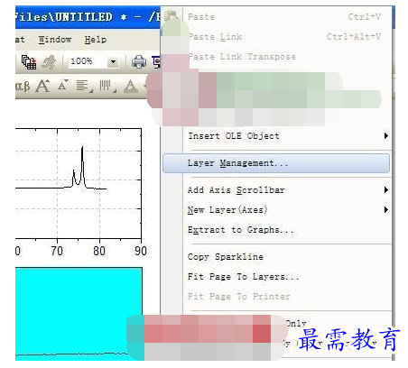Click x-axis tick label 90
Viewport: 408px width, 368px height.
tap(141, 251)
